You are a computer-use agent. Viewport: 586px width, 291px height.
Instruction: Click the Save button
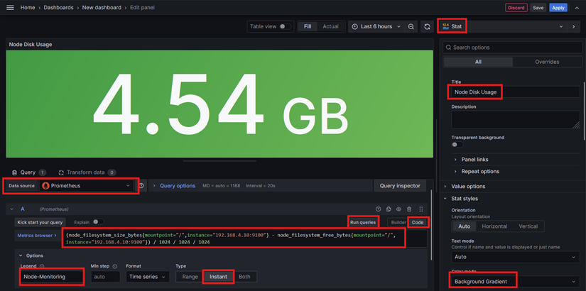coord(538,8)
